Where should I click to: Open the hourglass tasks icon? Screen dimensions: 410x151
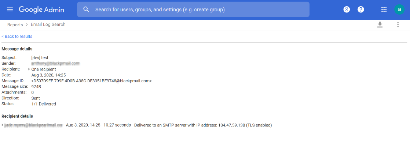tap(347, 10)
